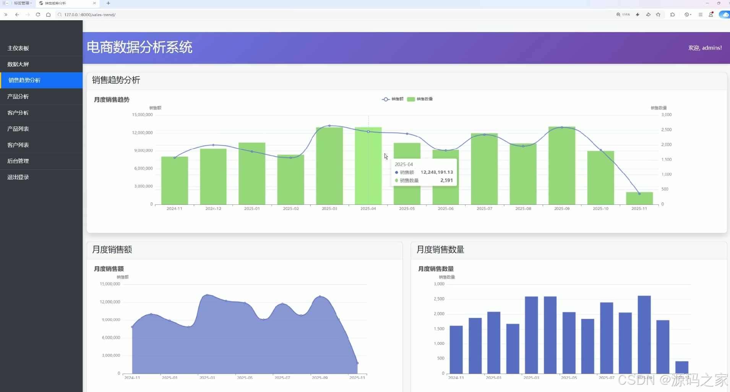
Task: Open 主仪表板 in the sidebar
Action: pyautogui.click(x=41, y=48)
